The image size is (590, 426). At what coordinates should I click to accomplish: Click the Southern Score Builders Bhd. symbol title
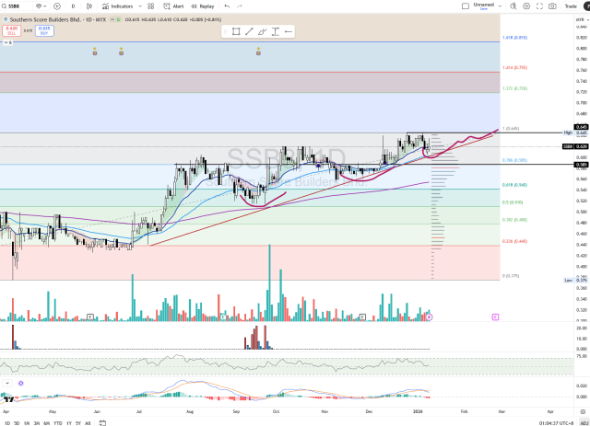click(45, 19)
